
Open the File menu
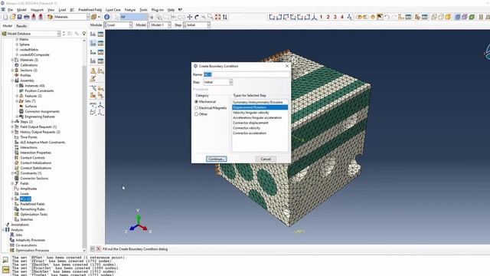pyautogui.click(x=10, y=10)
